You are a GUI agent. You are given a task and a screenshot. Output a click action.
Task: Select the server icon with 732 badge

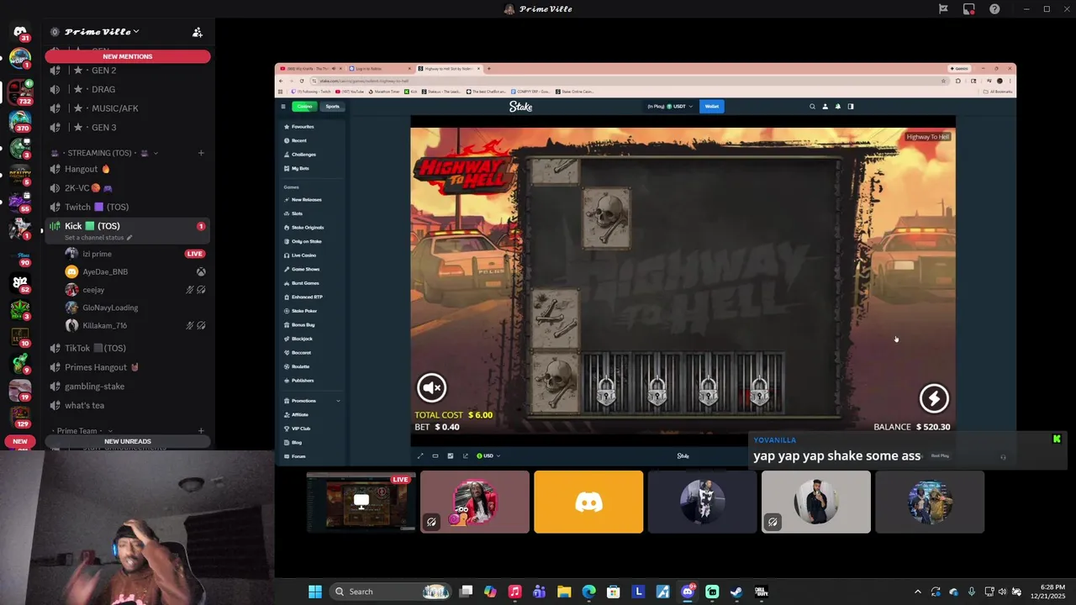coord(20,91)
